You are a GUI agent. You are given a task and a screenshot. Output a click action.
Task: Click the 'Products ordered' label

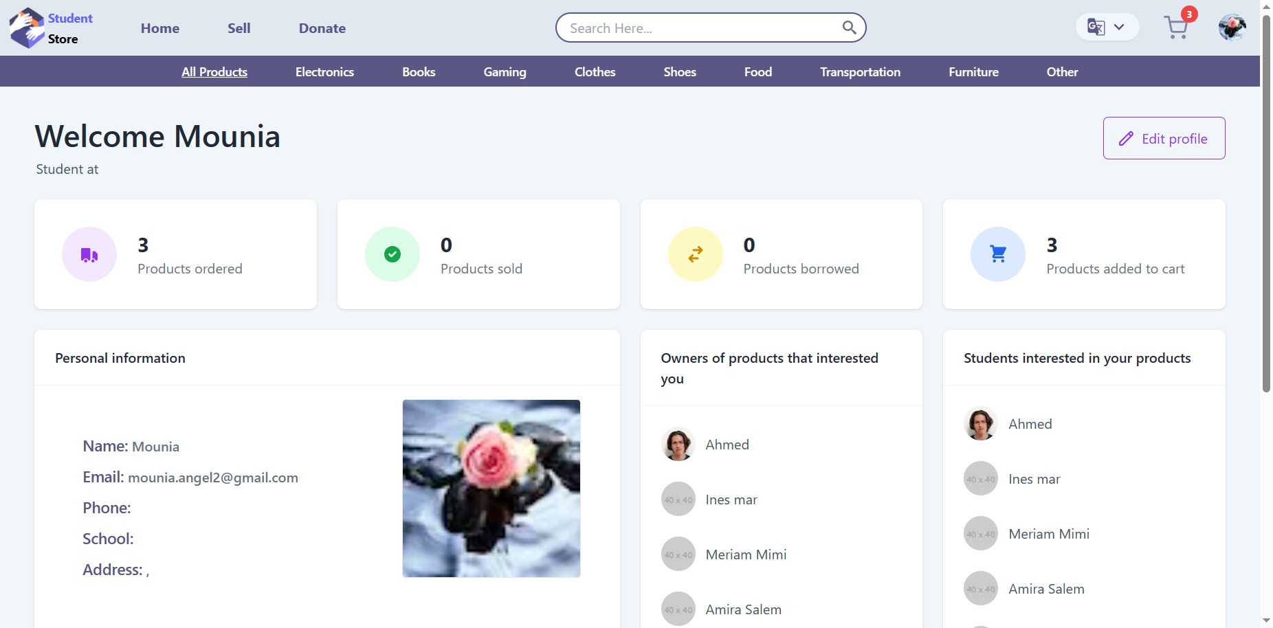(x=190, y=269)
